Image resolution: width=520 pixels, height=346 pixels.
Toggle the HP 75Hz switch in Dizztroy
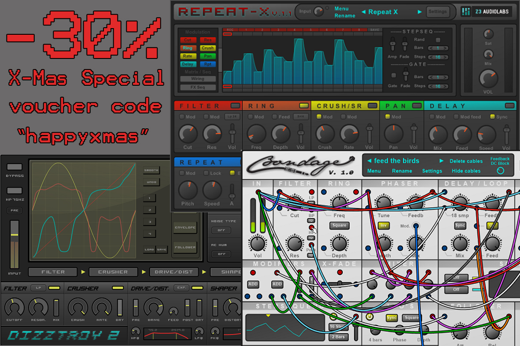14,191
